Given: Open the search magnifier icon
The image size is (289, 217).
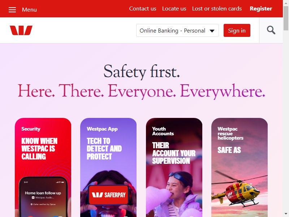Looking at the screenshot, I should [271, 30].
